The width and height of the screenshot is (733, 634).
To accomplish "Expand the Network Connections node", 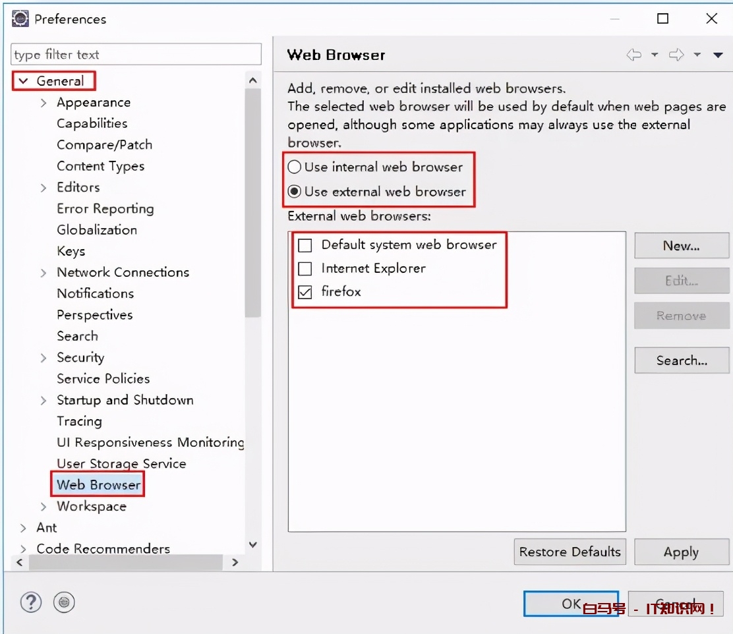I will pos(44,273).
